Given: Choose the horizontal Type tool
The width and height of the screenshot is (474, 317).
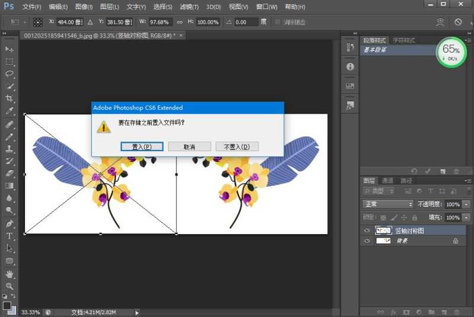Looking at the screenshot, I should (9, 236).
